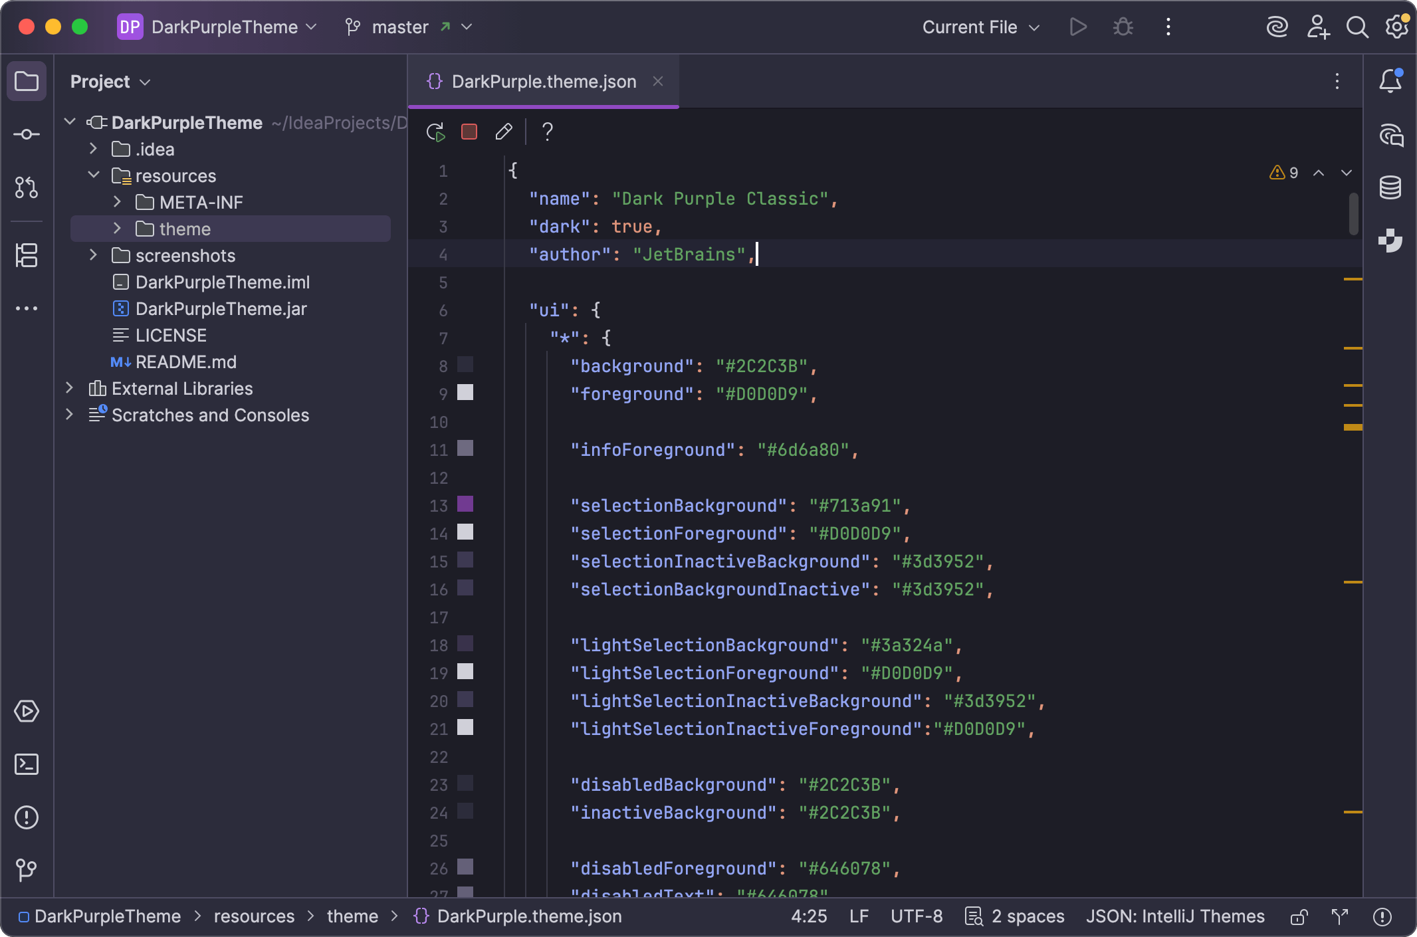Open the Commit tool window
This screenshot has width=1417, height=937.
coord(27,134)
